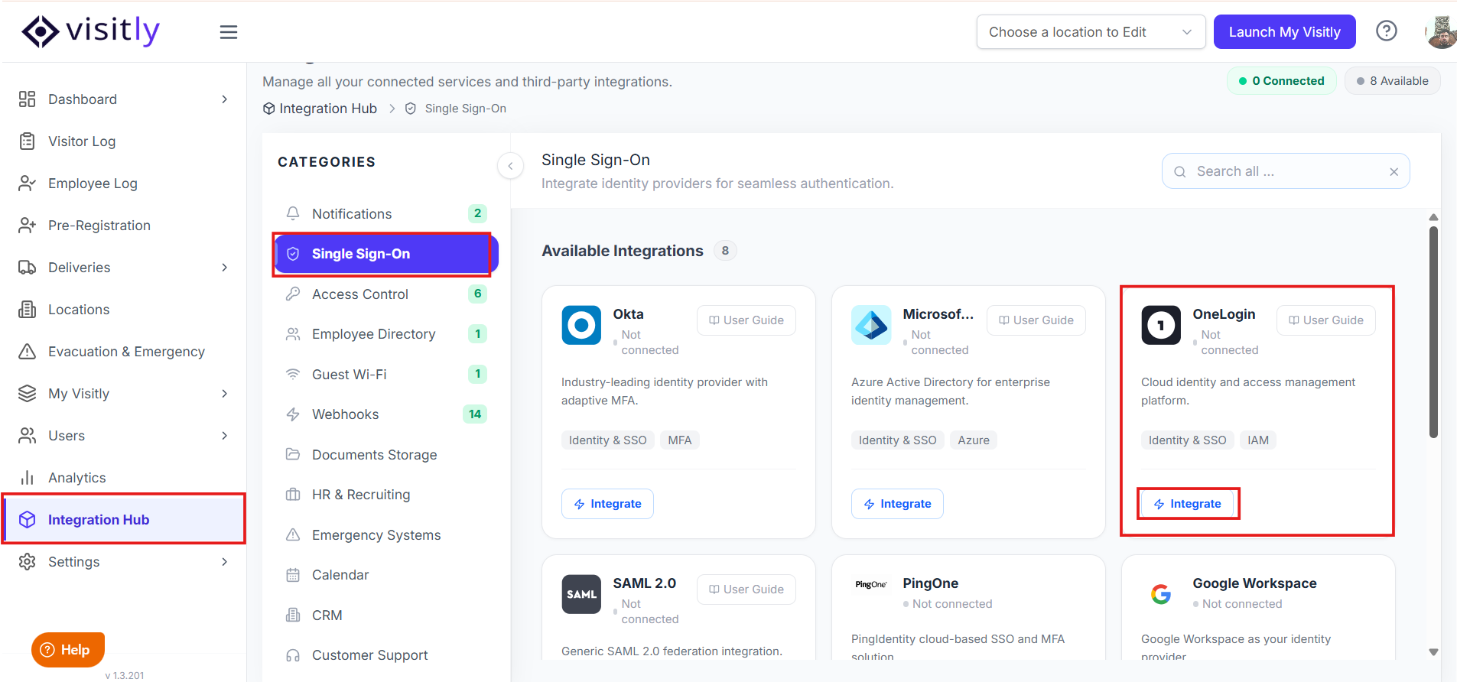Click the My Visitly layers icon
Viewport: 1457px width, 682px height.
coord(28,394)
